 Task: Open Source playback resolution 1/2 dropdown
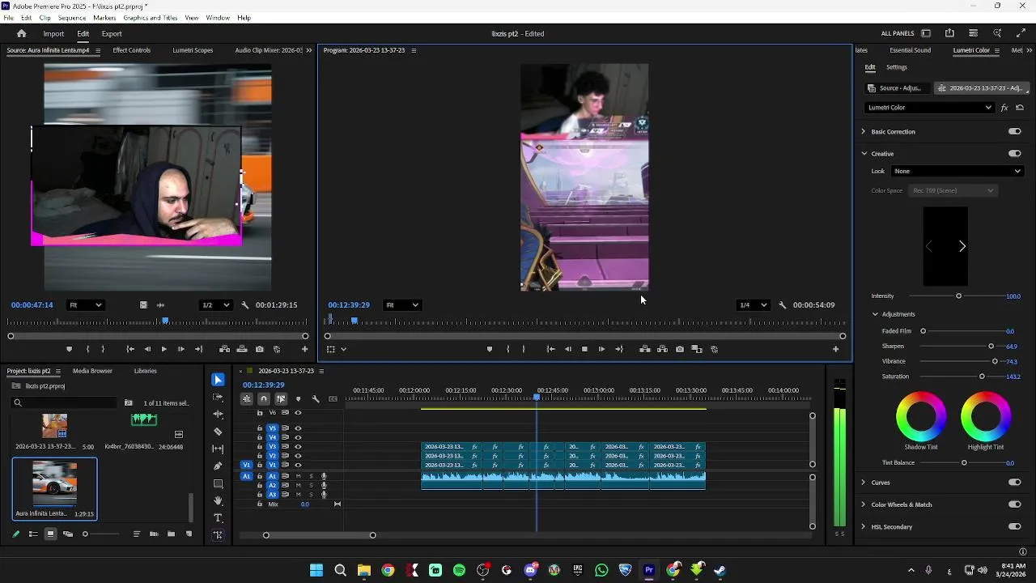pyautogui.click(x=215, y=305)
